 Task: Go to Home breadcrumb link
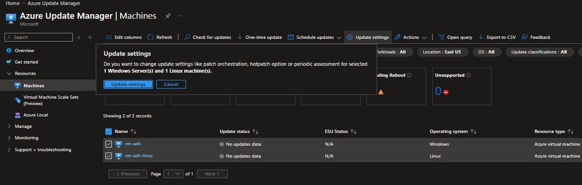12,3
